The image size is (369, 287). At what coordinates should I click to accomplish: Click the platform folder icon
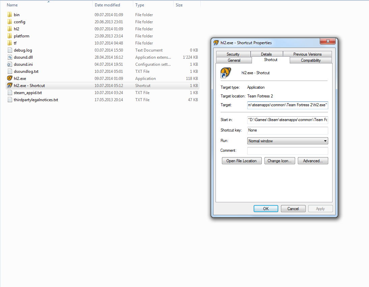(10, 36)
